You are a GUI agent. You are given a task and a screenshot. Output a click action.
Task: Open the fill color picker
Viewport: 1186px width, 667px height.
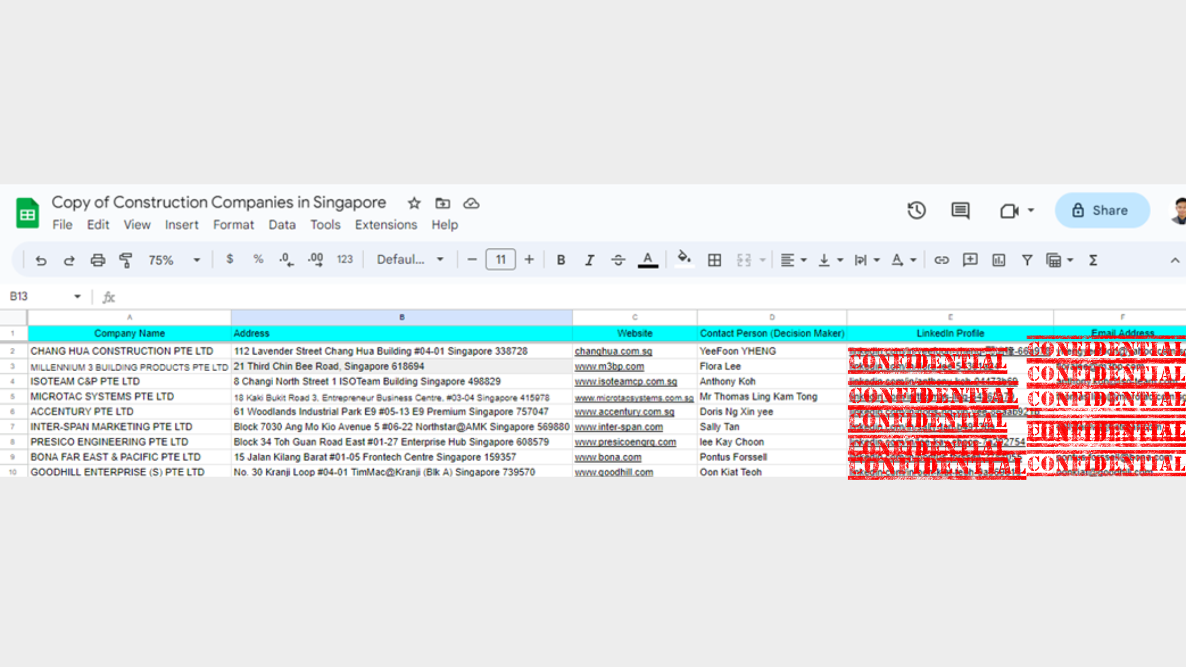(684, 259)
